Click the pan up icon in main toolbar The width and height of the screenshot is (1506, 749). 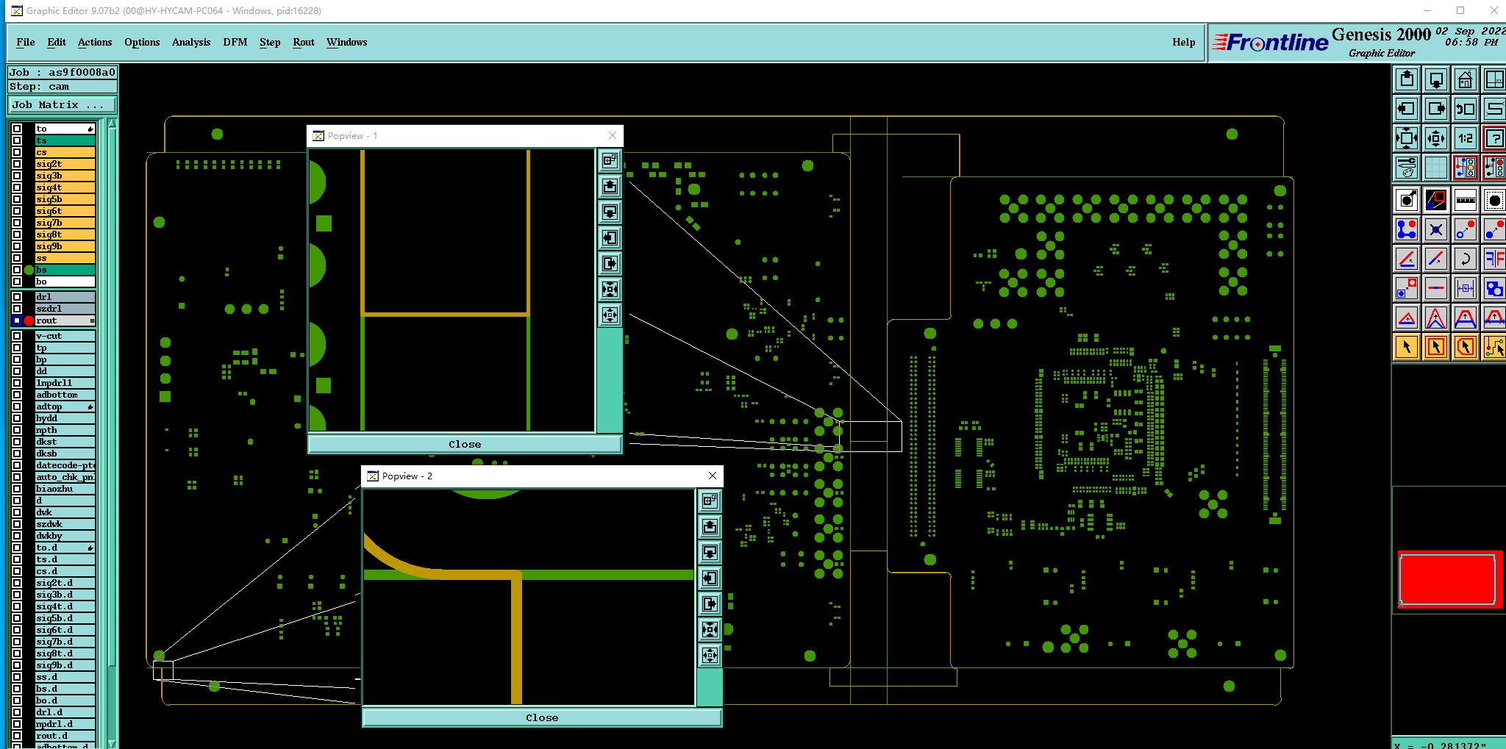pyautogui.click(x=1406, y=79)
